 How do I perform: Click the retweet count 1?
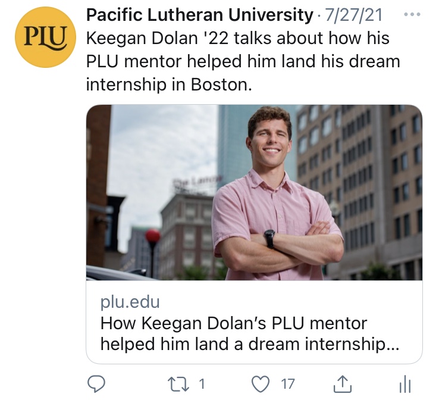click(x=202, y=384)
